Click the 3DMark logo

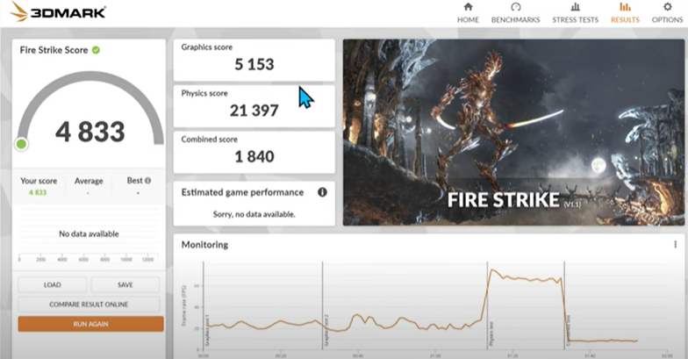[x=57, y=11]
